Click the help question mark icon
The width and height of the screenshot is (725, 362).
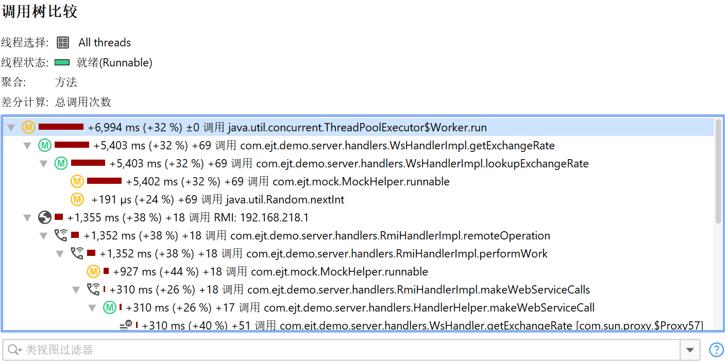pyautogui.click(x=716, y=350)
